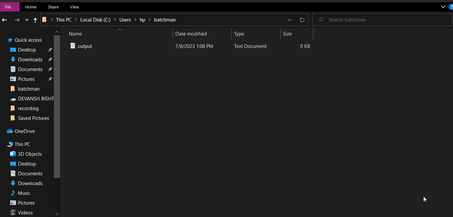Switch to the Home ribbon tab
Screen dimensions: 453x217
pyautogui.click(x=31, y=7)
